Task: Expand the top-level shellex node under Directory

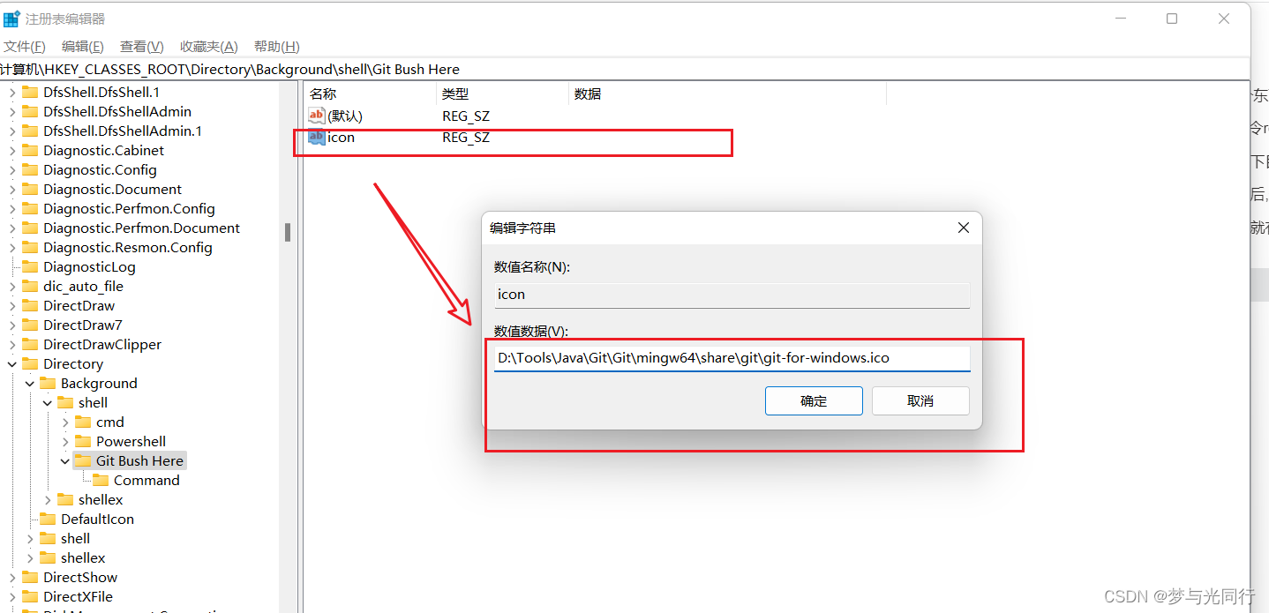Action: (x=30, y=557)
